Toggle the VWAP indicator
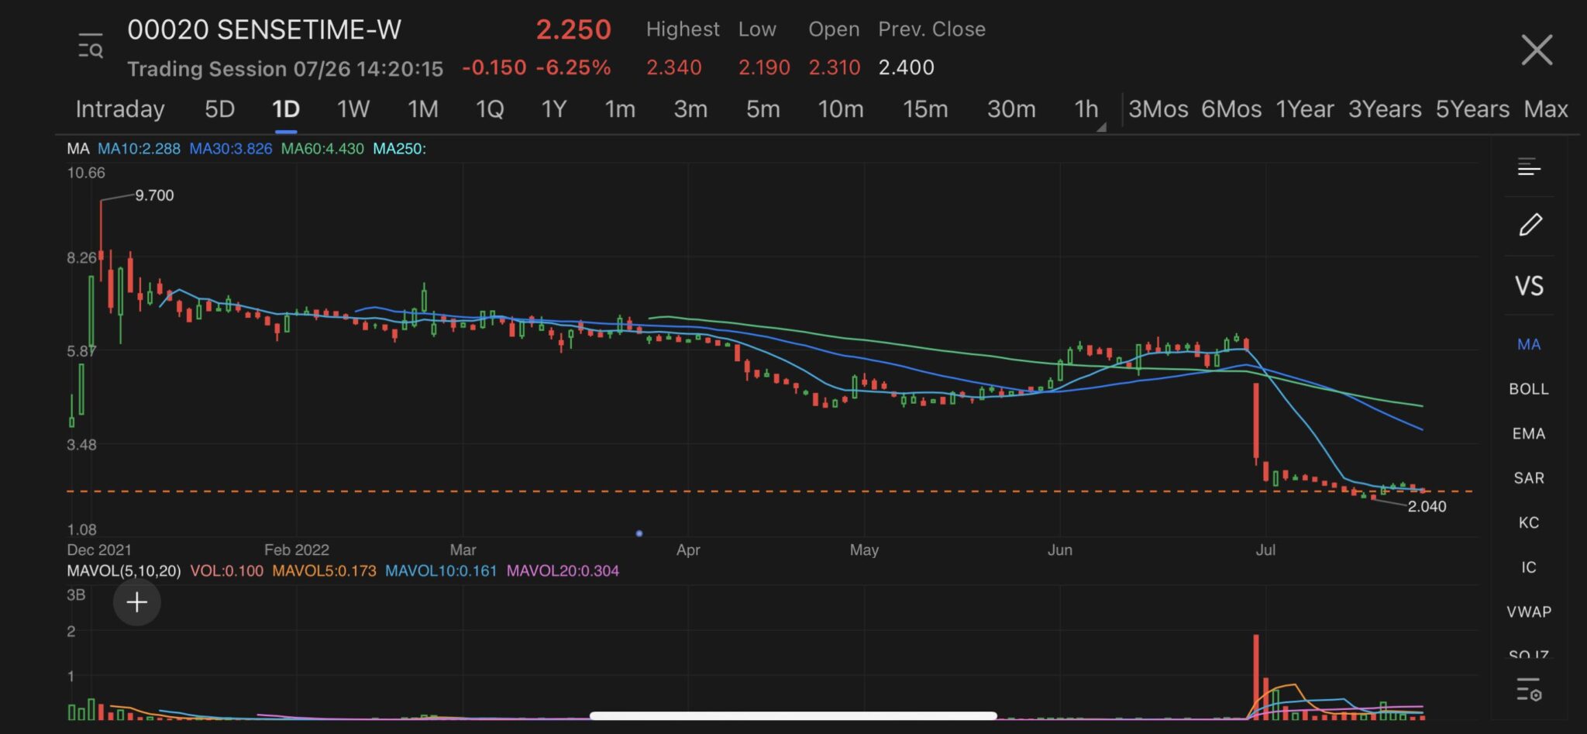The height and width of the screenshot is (734, 1587). click(x=1529, y=612)
